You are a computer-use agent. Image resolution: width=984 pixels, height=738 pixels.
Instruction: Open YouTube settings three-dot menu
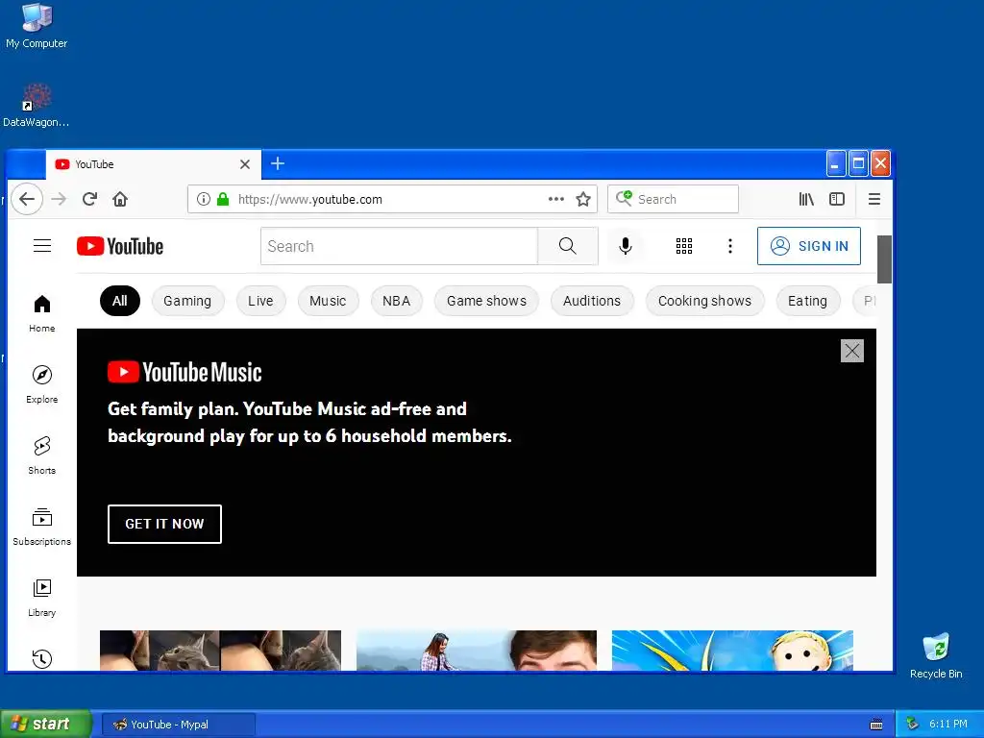click(x=730, y=246)
